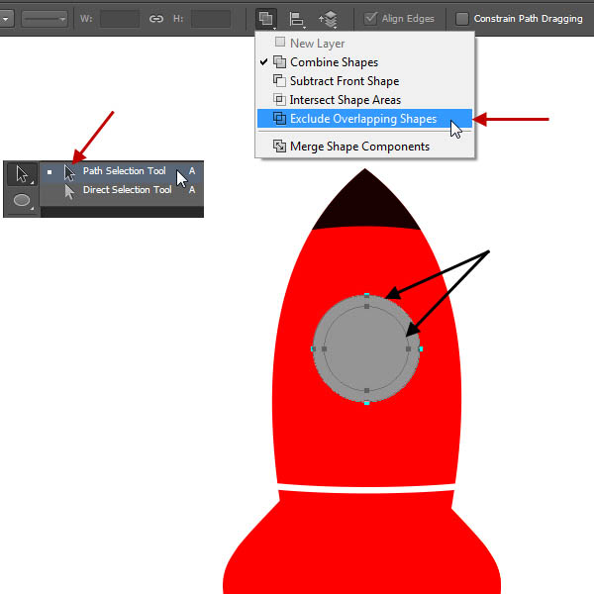
Task: Select the Ellipse tool in the toolbar
Action: point(22,200)
